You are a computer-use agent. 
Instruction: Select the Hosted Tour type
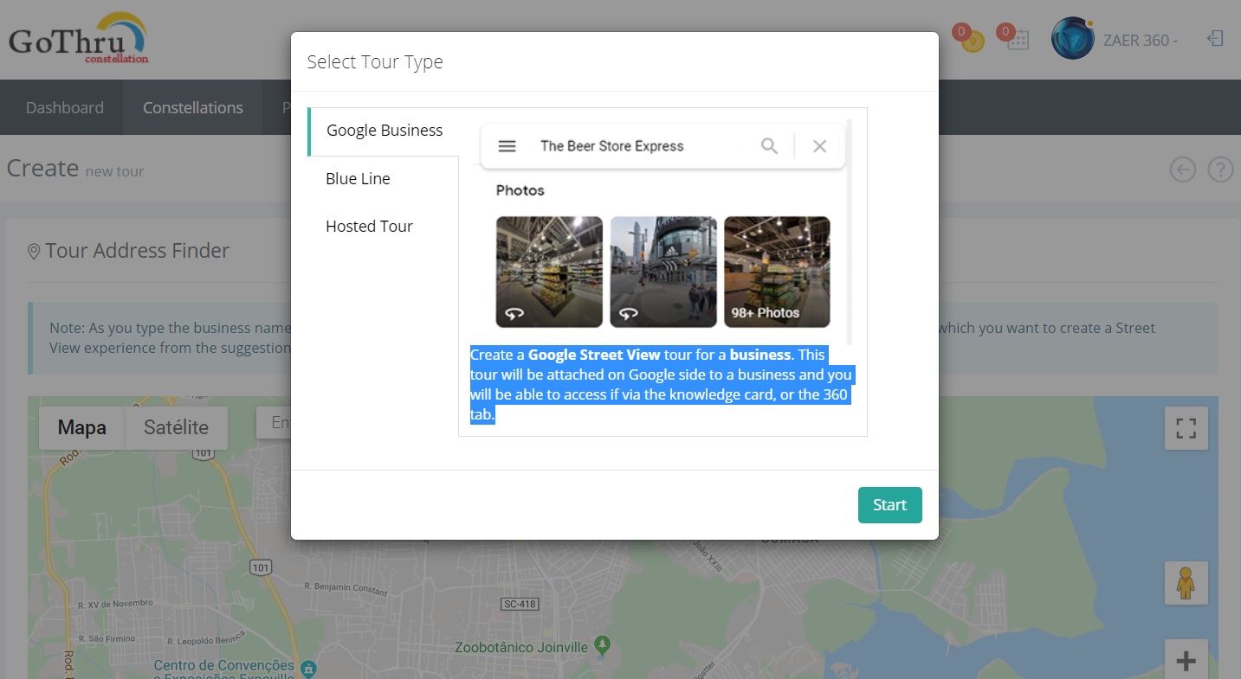tap(369, 227)
